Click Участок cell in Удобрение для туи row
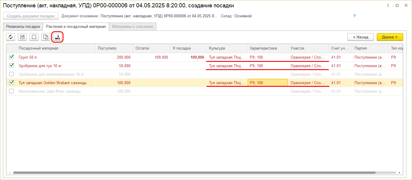Image resolution: width=412 pixels, height=180 pixels. click(308, 66)
